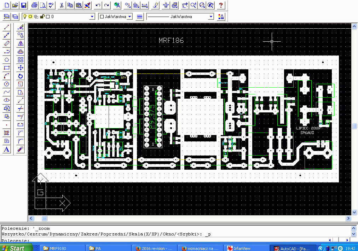Click the Save icon in toolbar
This screenshot has height=251, width=358.
point(24,5)
